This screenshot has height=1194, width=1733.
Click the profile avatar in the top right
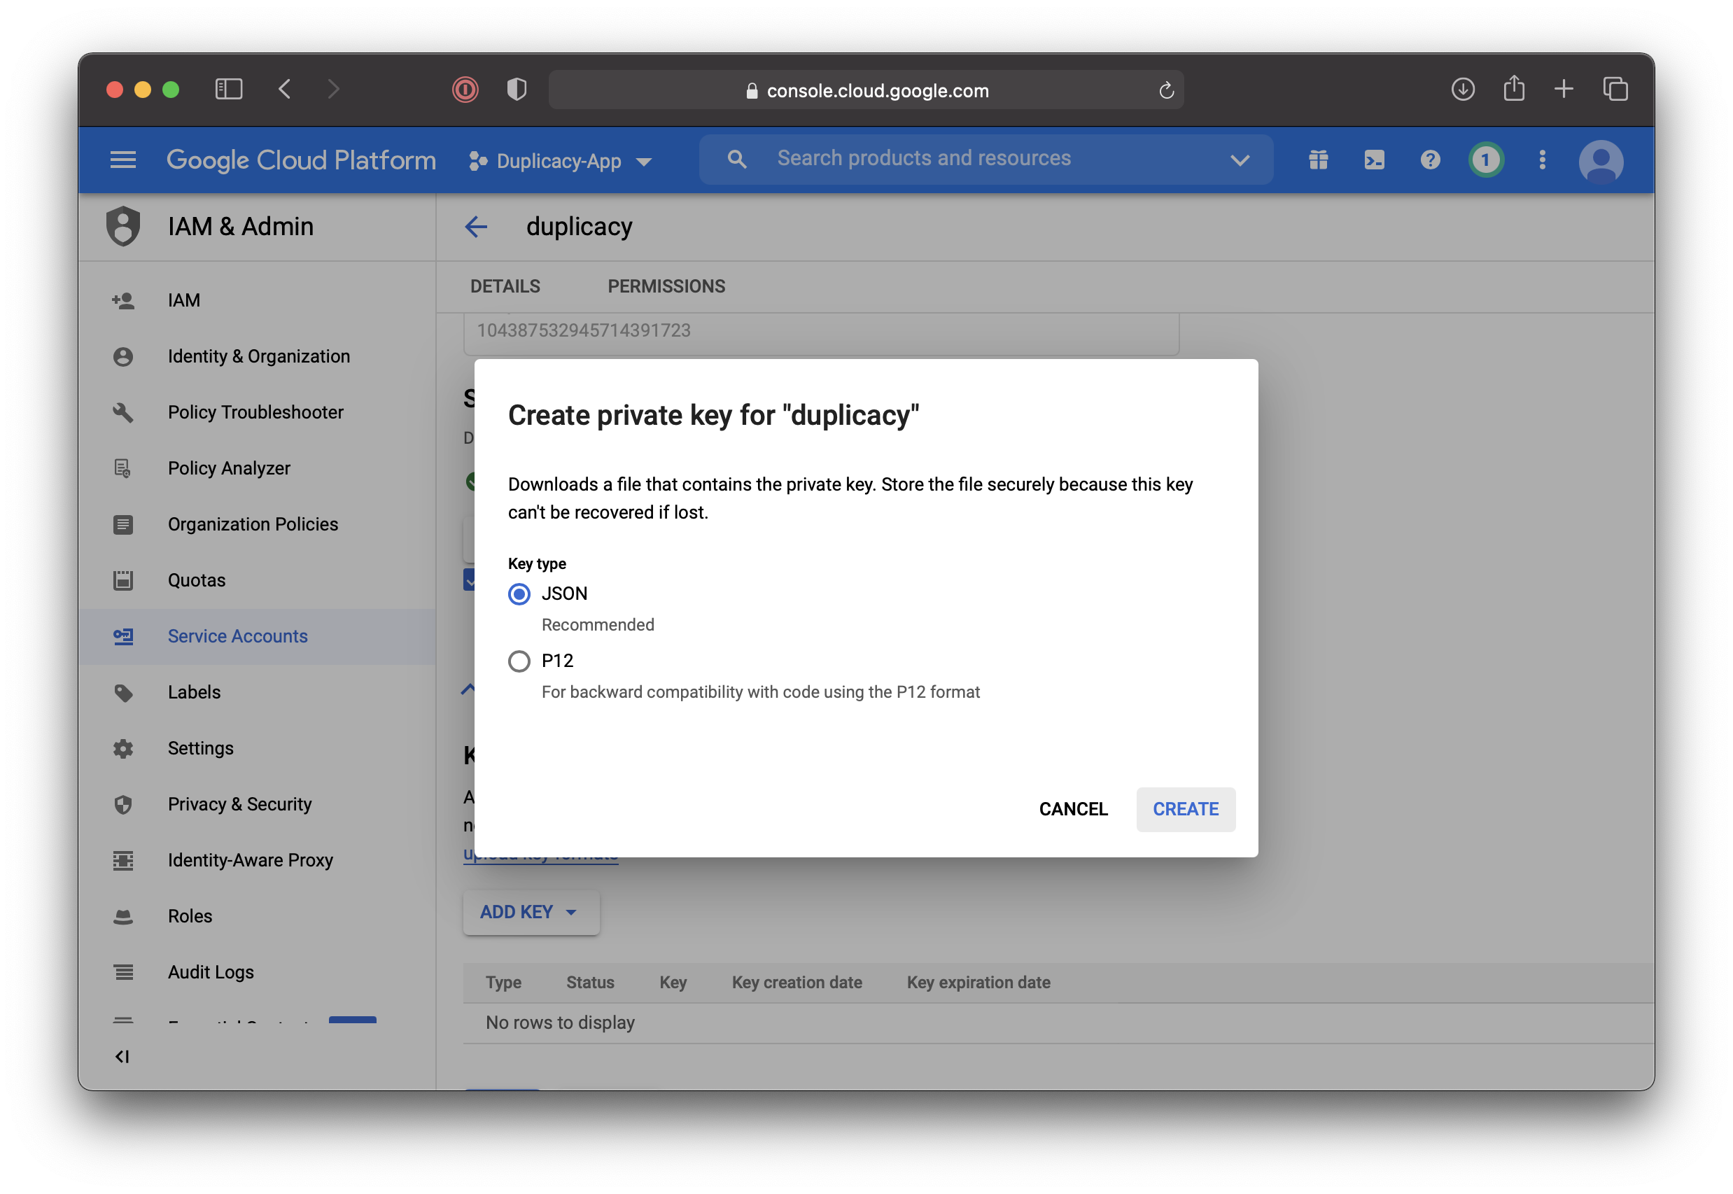click(x=1601, y=160)
